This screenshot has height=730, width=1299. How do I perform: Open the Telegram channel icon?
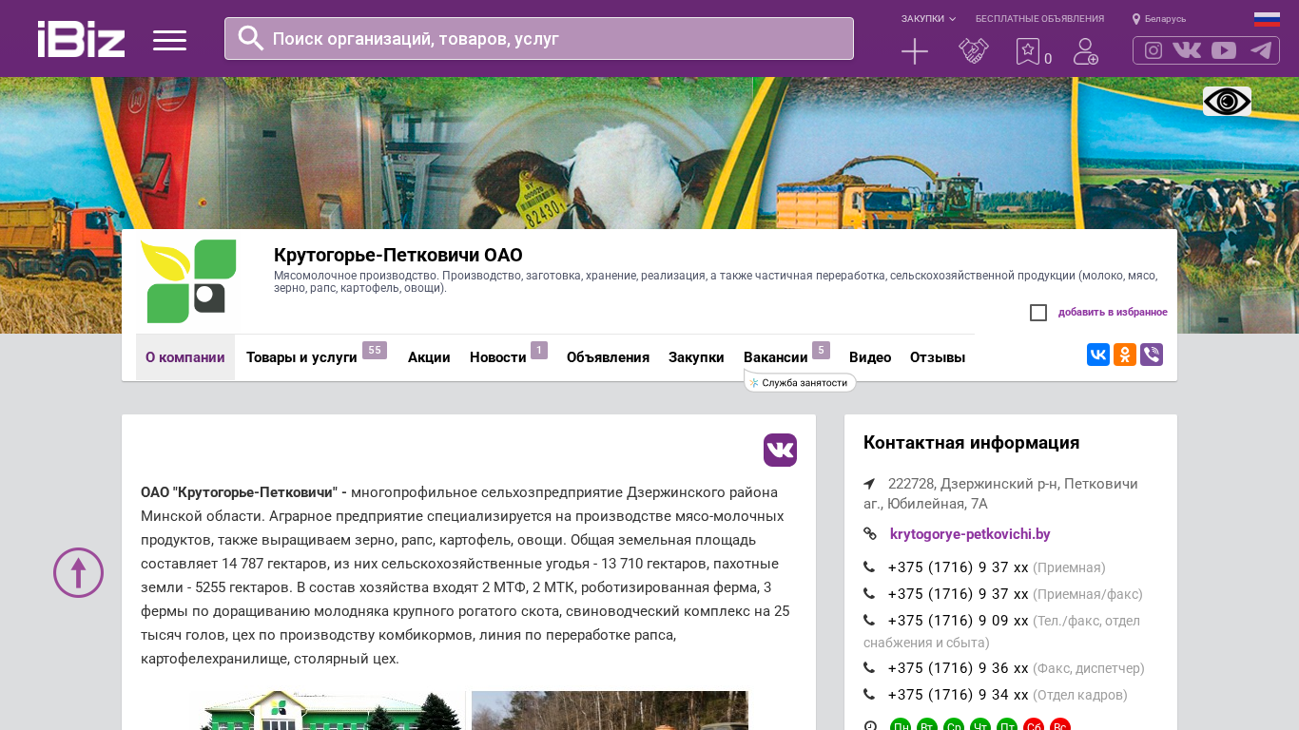[1261, 50]
